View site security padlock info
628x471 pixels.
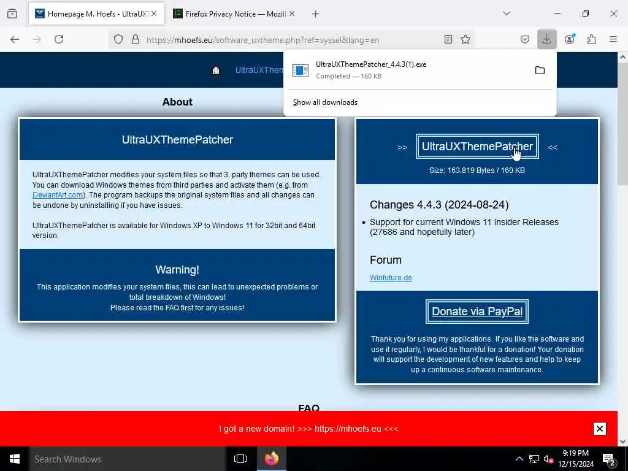tap(136, 39)
